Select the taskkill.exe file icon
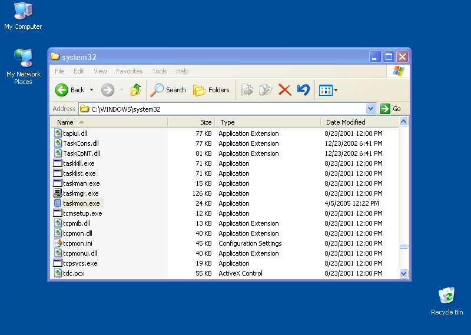471x335 pixels. 58,163
